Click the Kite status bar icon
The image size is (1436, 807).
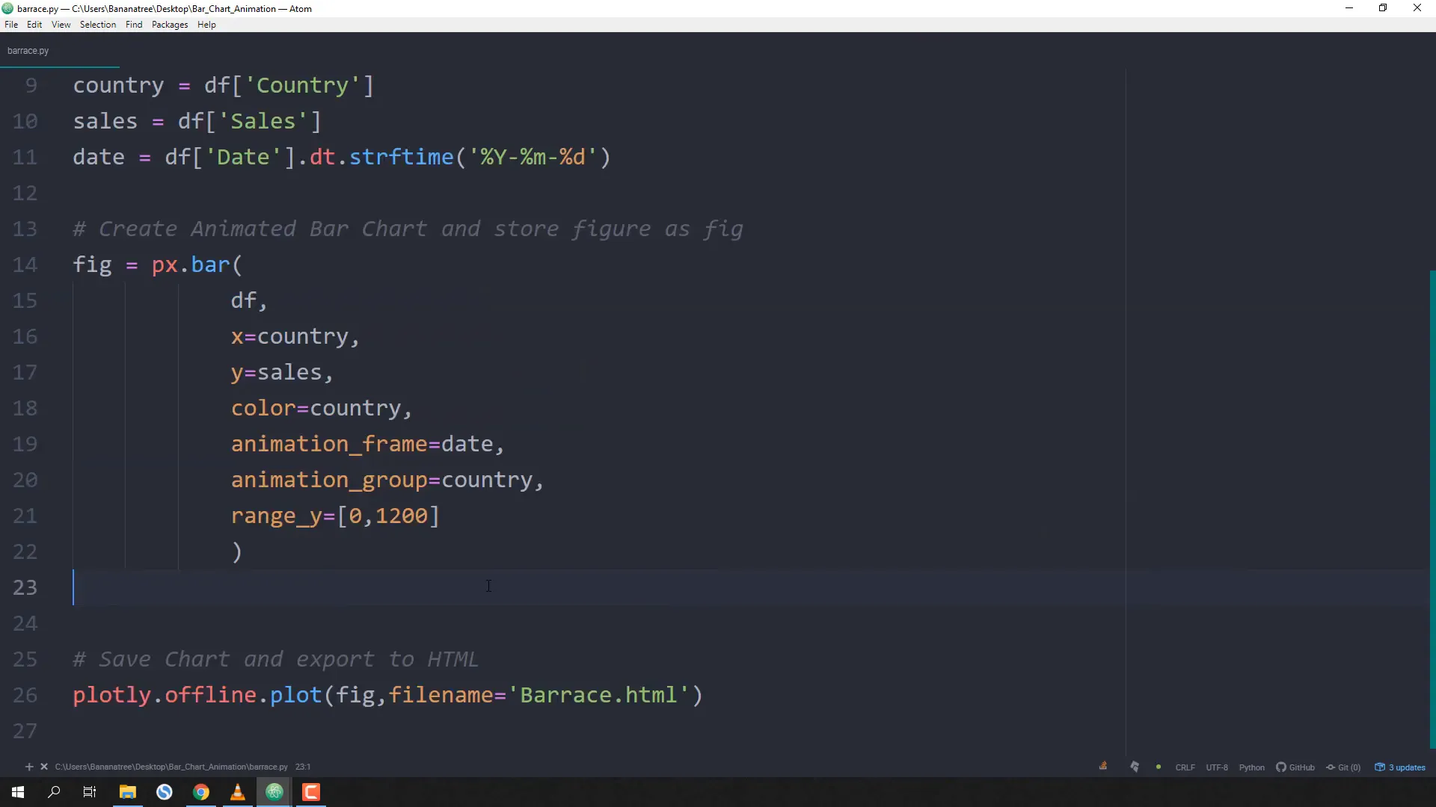[x=1135, y=767]
